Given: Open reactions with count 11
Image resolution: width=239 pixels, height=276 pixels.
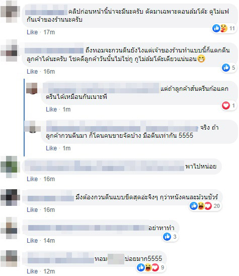Looking at the screenshot, I should 224,28.
